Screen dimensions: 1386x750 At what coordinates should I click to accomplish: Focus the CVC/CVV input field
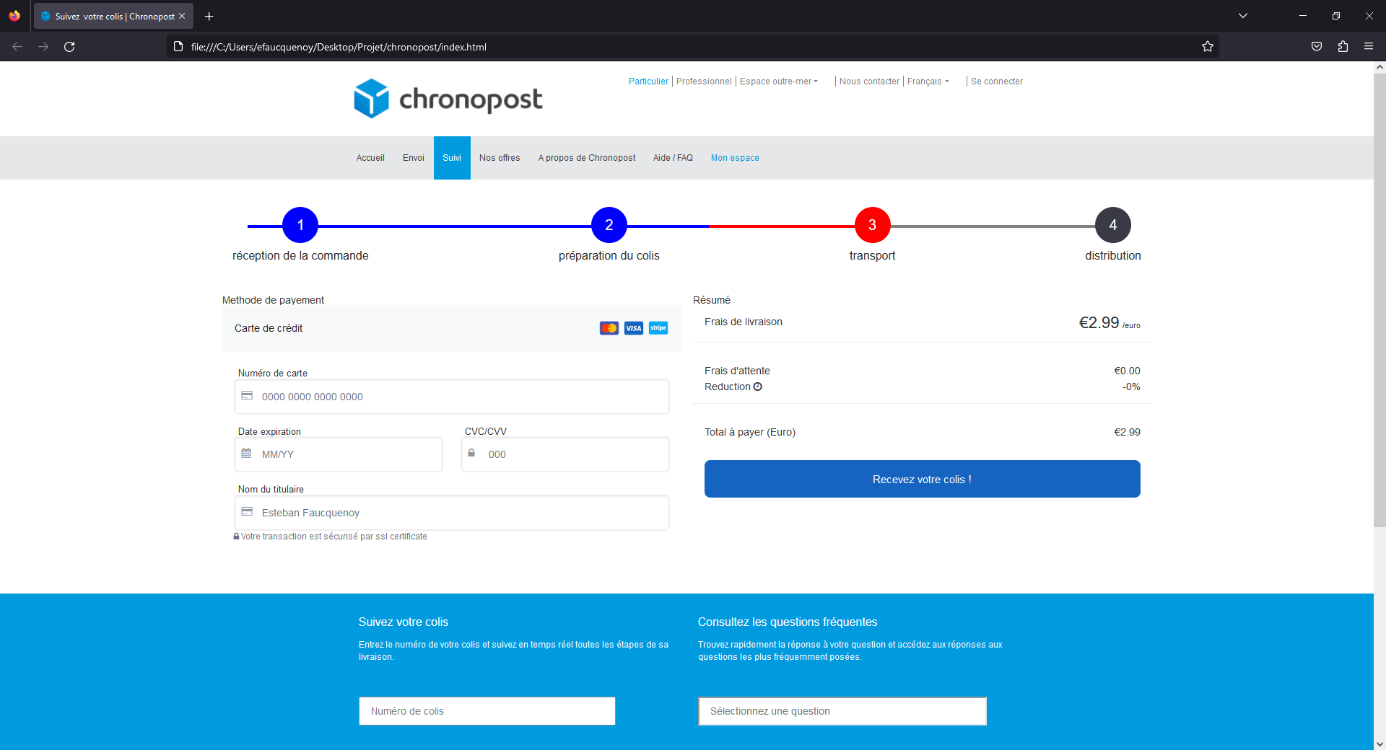tap(565, 454)
